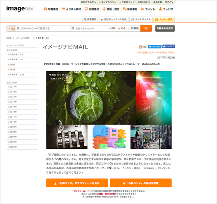Click the free keyword search field
The width and height of the screenshot is (217, 204).
pyautogui.click(x=43, y=28)
